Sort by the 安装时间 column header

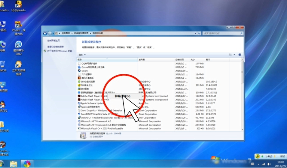coord(182,60)
